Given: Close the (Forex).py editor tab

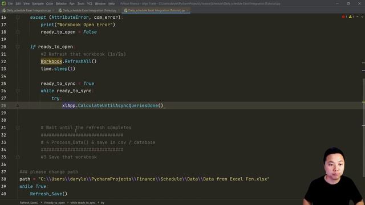Looking at the screenshot, I should pyautogui.click(x=119, y=10).
